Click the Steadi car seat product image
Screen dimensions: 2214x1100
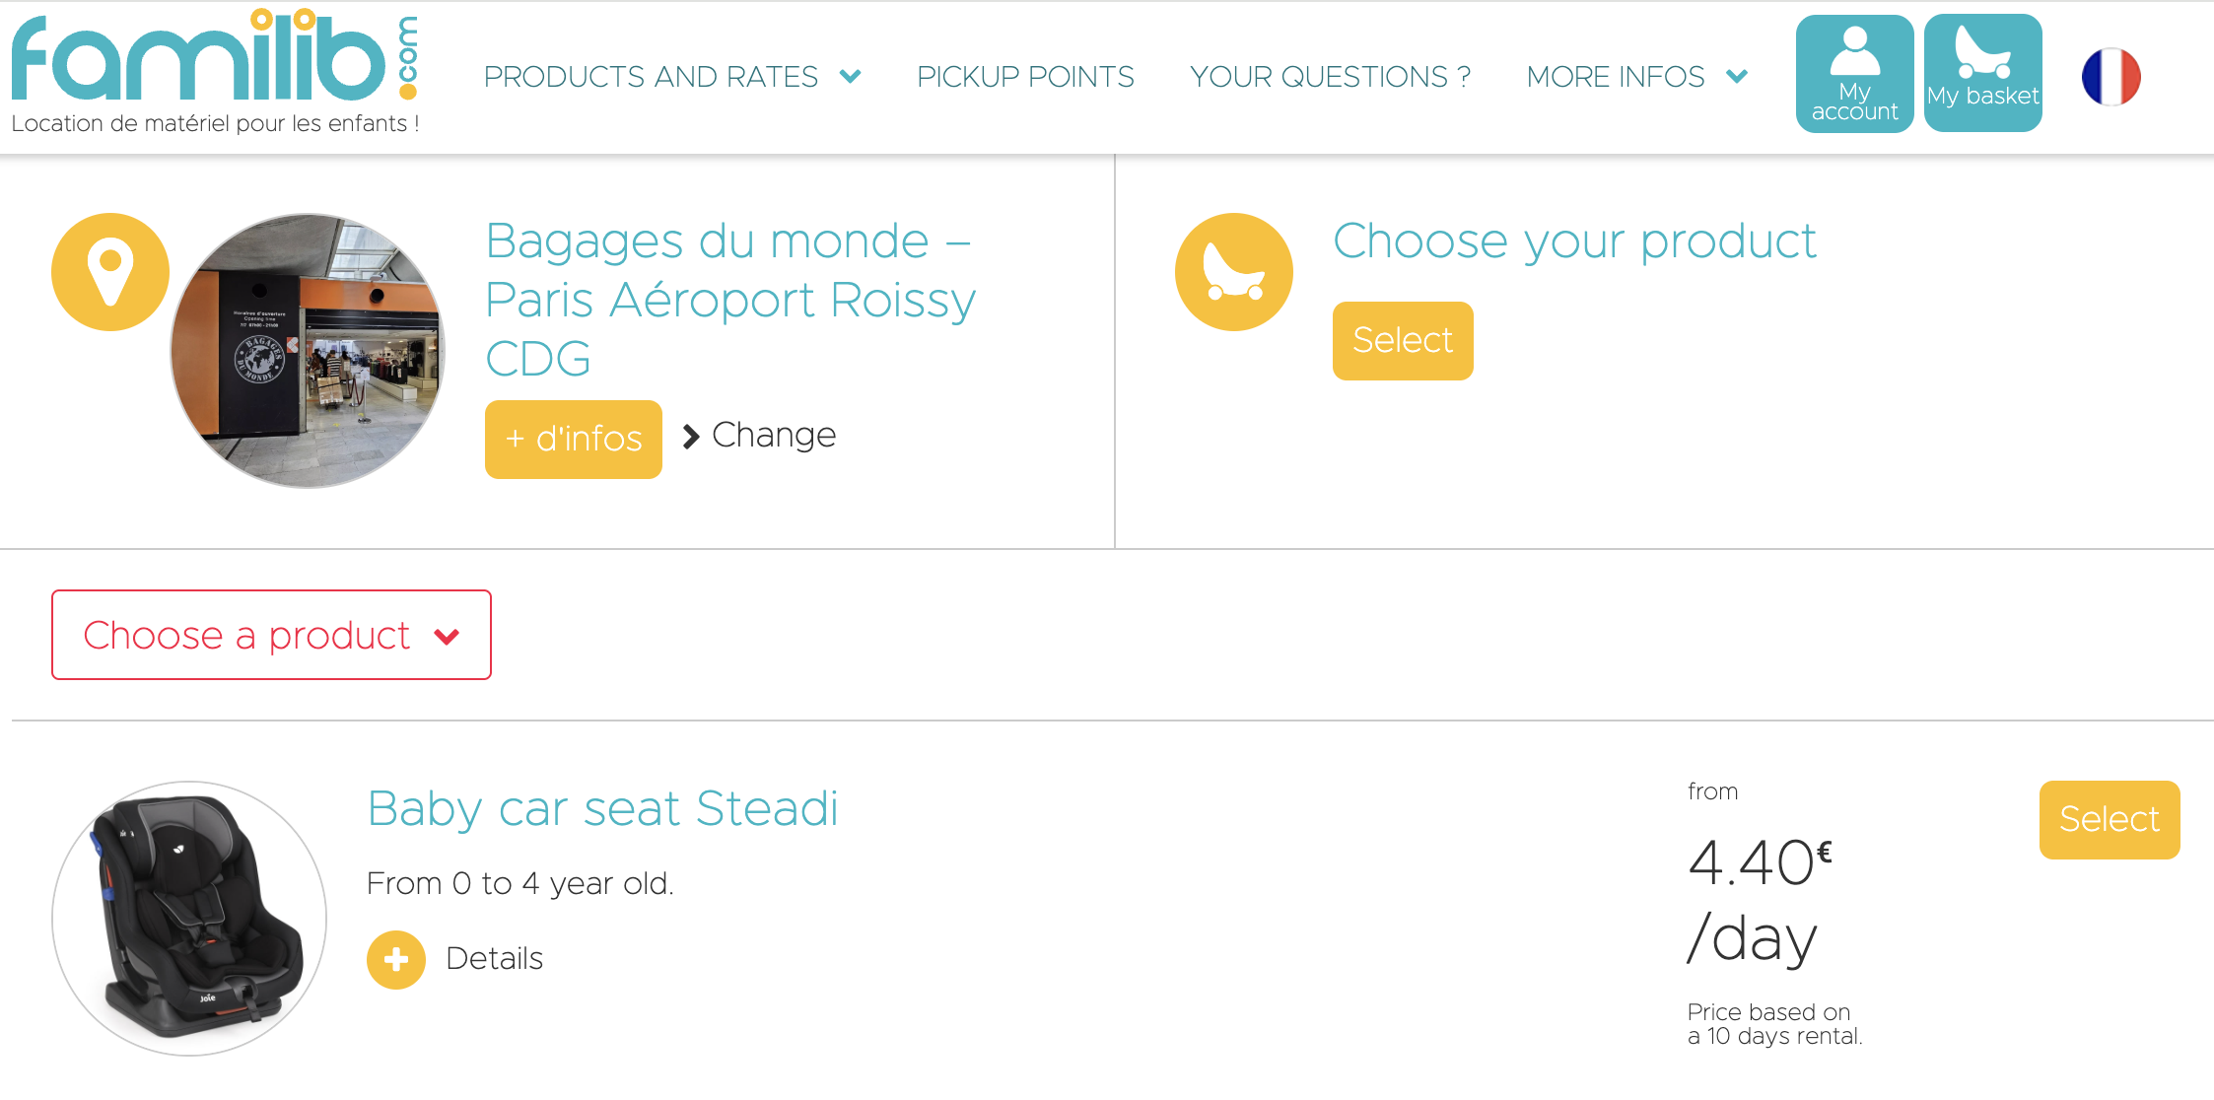tap(189, 918)
